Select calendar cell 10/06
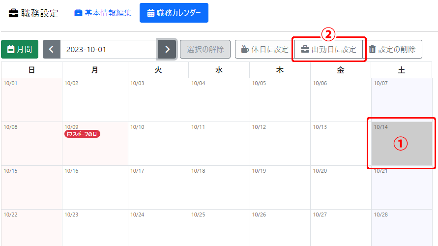 pos(341,100)
